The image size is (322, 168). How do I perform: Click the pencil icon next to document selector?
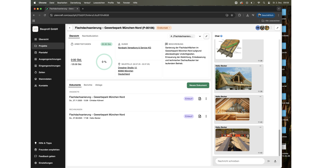(x=206, y=36)
